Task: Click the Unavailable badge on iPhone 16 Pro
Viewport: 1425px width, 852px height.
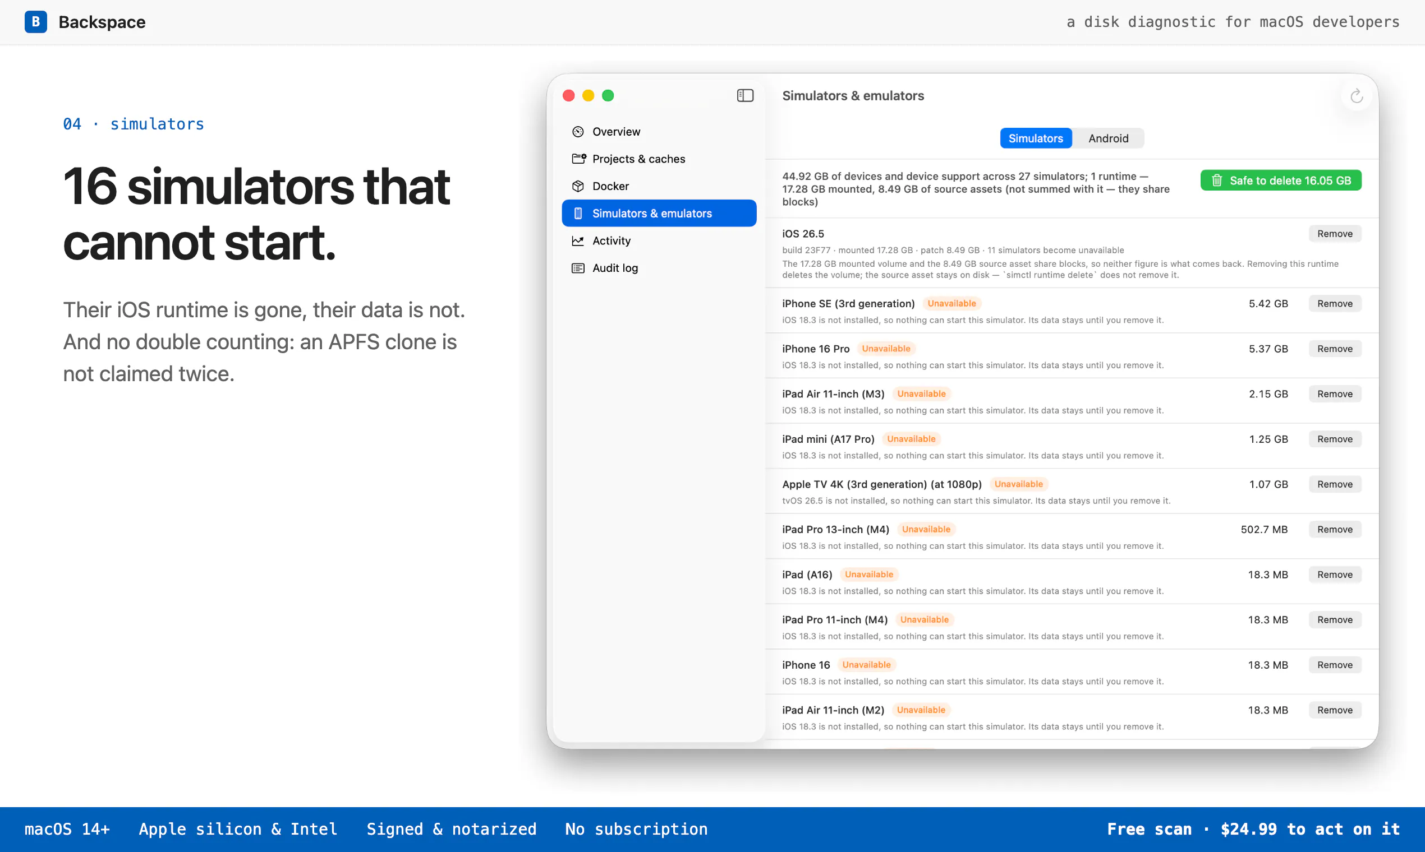Action: pyautogui.click(x=886, y=349)
